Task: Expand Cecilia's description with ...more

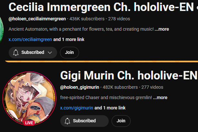Action: pos(162,29)
